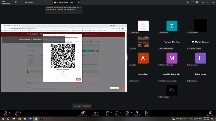216x121 pixels.
Task: Click the Universitas Bakrie logo in shared page
Action: 32,34
